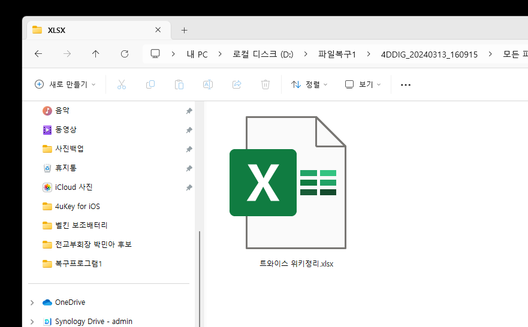
Task: Click the Rename icon in toolbar
Action: 208,84
